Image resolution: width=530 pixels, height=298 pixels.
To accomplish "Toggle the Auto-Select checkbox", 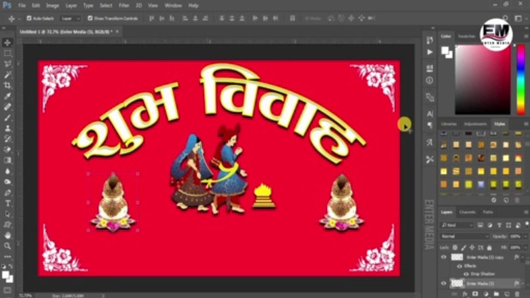I will pyautogui.click(x=29, y=18).
